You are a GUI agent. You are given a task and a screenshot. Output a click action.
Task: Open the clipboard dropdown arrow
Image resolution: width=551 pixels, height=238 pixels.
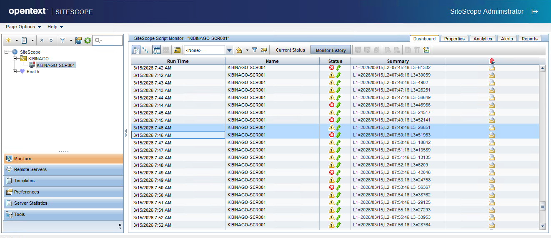tap(32, 41)
